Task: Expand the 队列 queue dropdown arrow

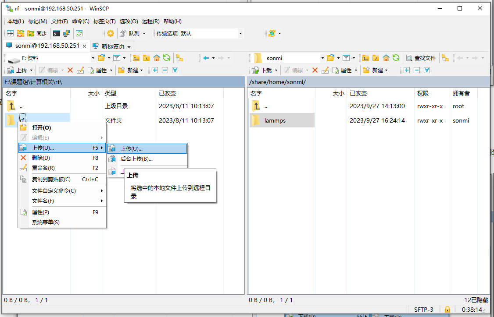Action: click(x=144, y=33)
